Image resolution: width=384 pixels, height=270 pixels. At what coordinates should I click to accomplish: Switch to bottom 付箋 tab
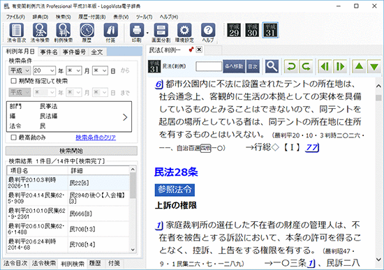coord(114,263)
